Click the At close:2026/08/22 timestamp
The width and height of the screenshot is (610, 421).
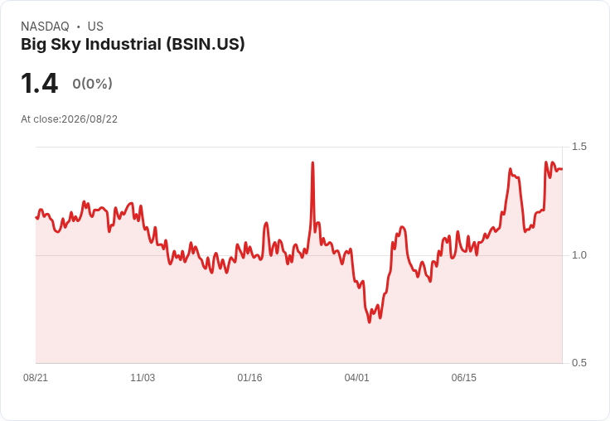click(70, 119)
